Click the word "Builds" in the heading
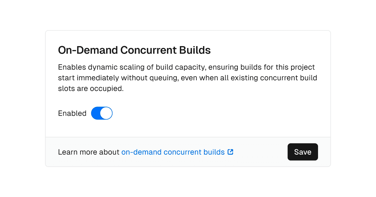The height and width of the screenshot is (197, 376). point(196,50)
